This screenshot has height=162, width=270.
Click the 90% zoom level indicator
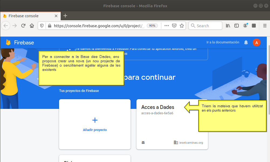152,26
